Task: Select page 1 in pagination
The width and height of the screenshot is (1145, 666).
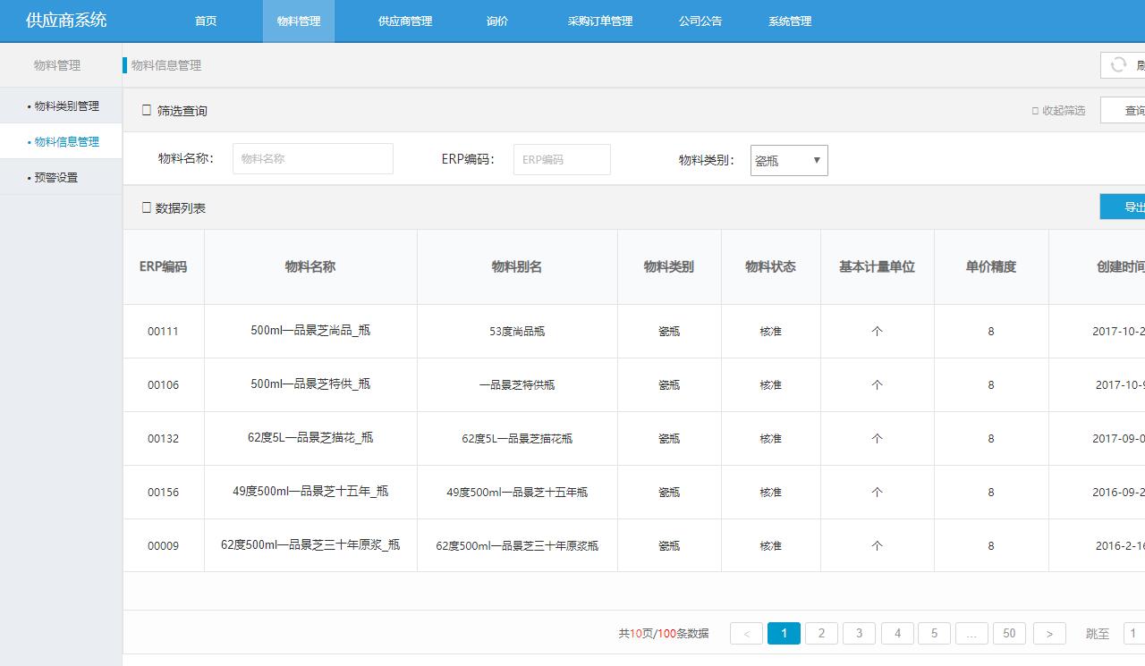Action: pyautogui.click(x=785, y=633)
